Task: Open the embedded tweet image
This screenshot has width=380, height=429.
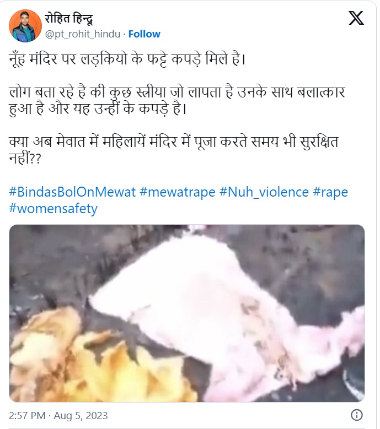Action: 187,313
